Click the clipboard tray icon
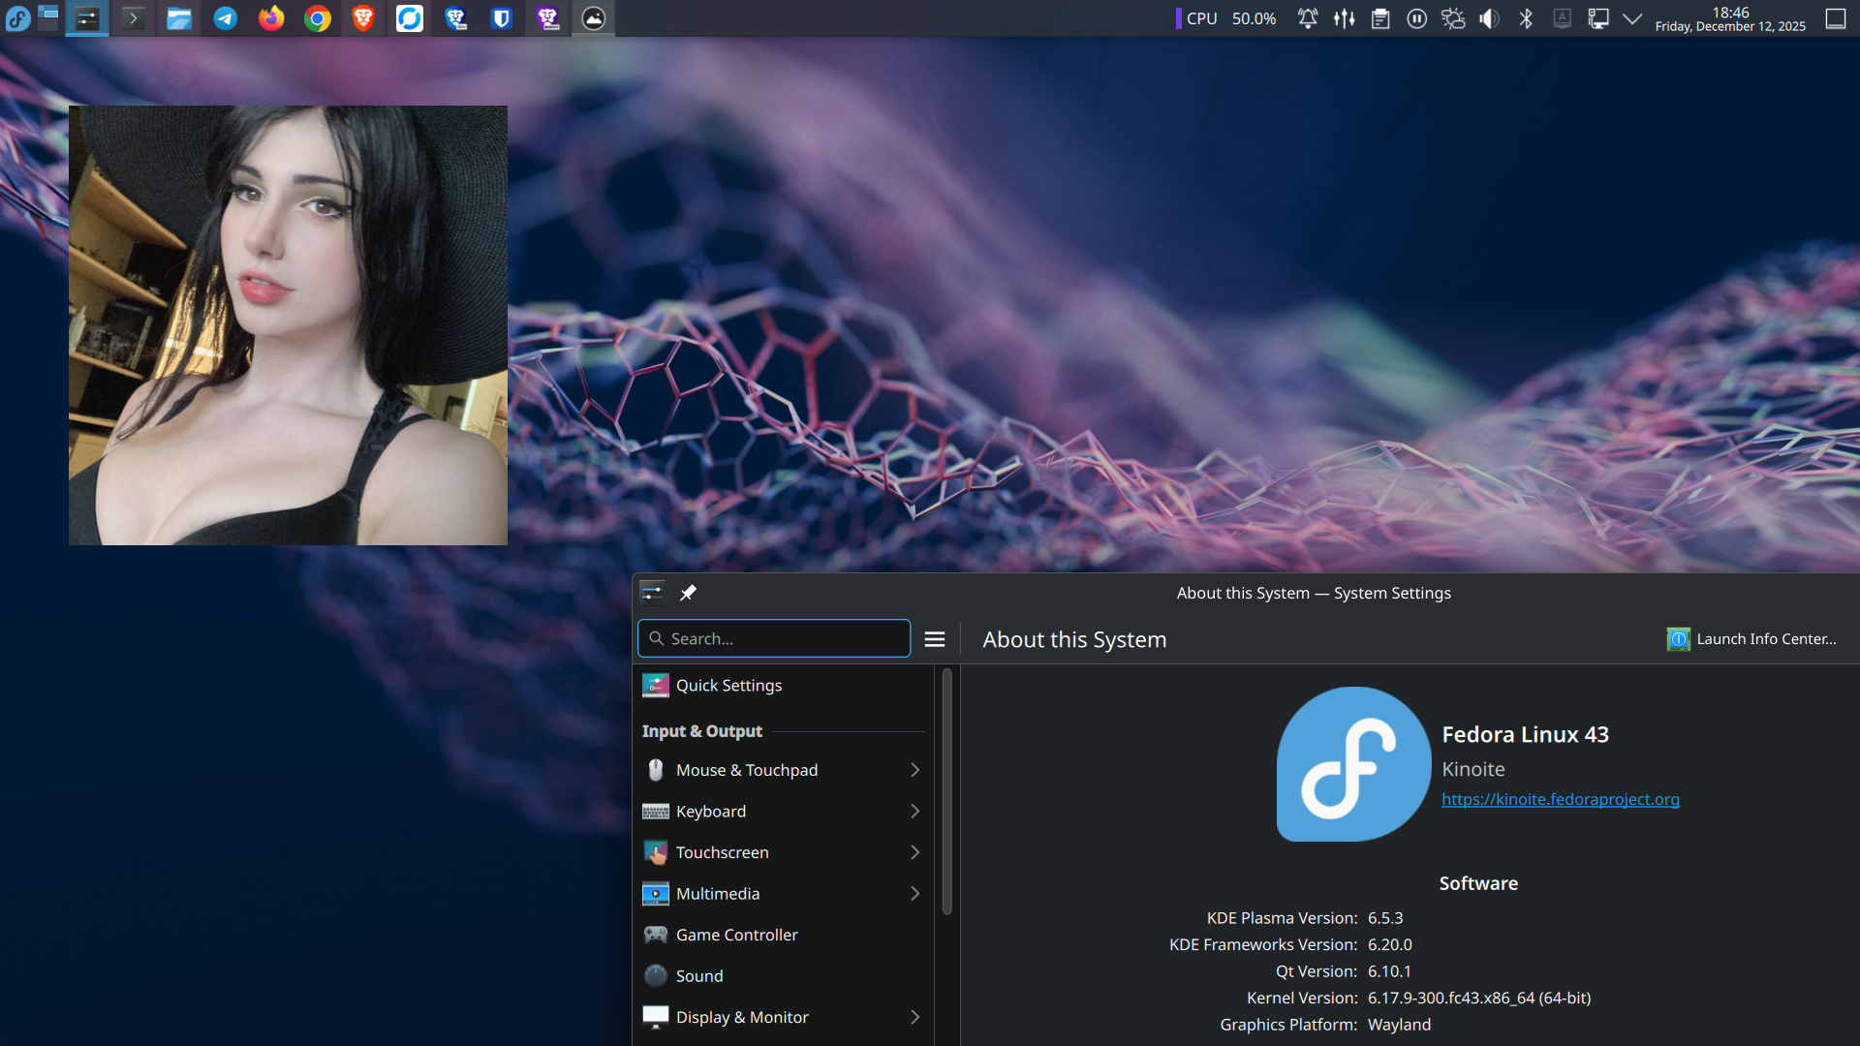 pyautogui.click(x=1380, y=18)
